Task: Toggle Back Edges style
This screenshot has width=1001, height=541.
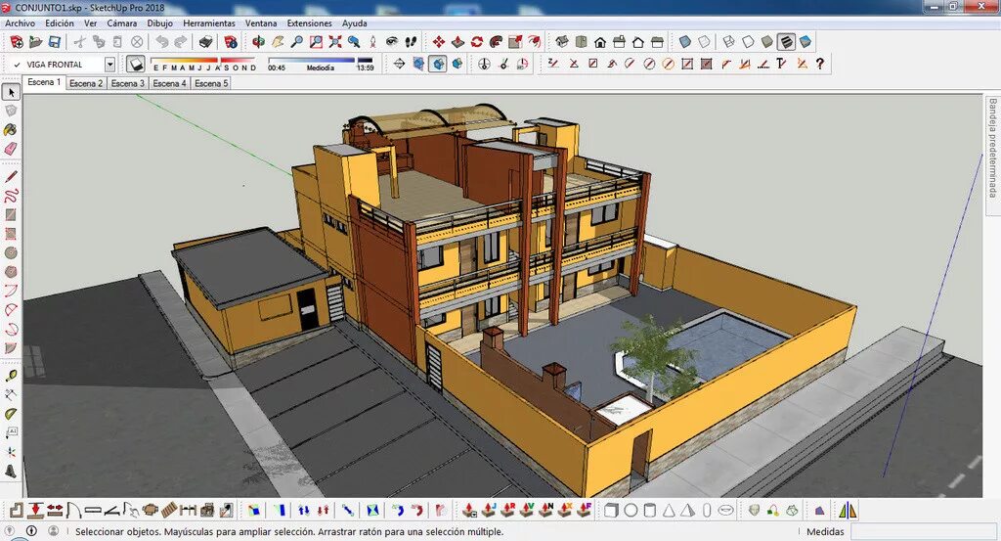Action: coord(704,42)
